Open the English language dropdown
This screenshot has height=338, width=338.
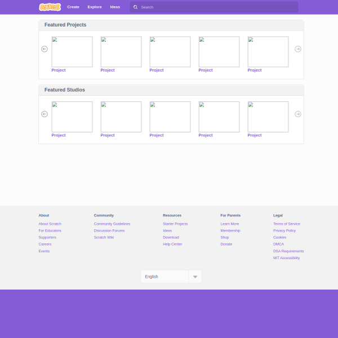pos(164,277)
